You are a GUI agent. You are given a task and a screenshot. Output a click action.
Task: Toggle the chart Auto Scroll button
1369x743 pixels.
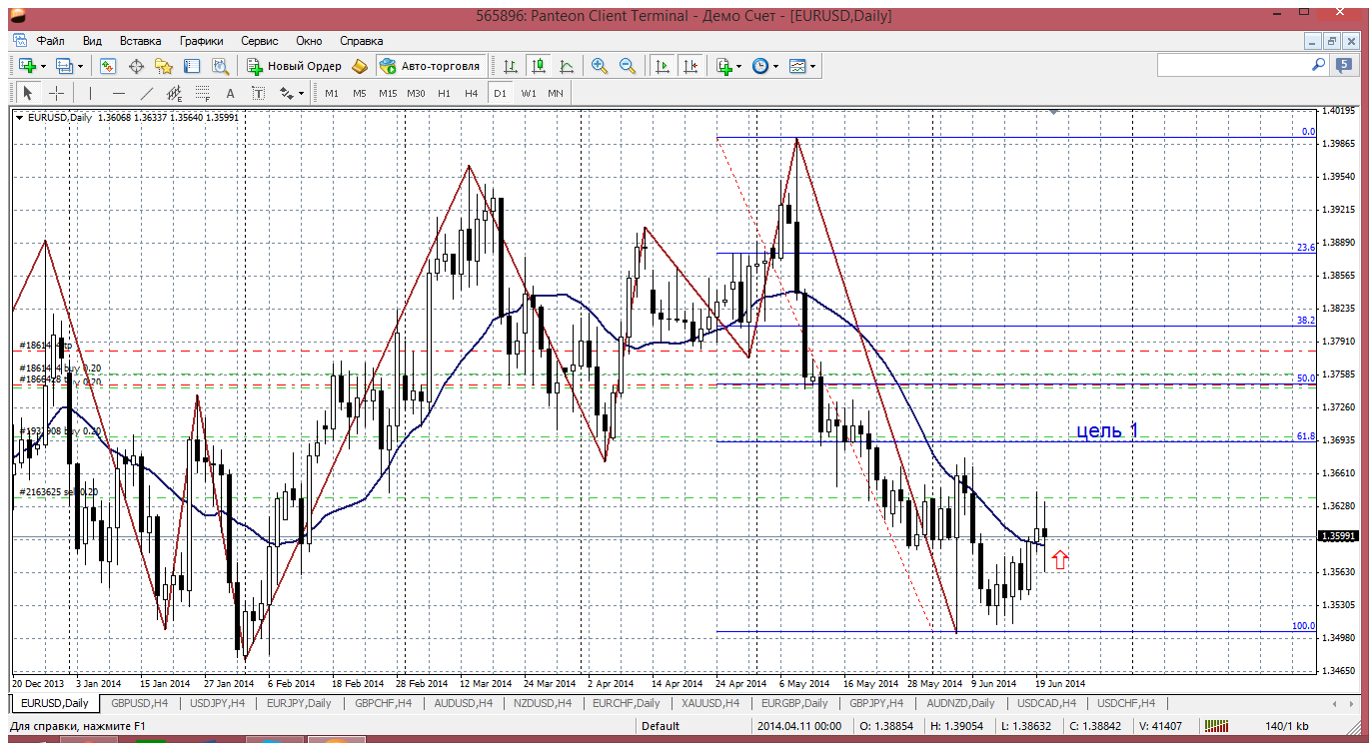point(662,66)
